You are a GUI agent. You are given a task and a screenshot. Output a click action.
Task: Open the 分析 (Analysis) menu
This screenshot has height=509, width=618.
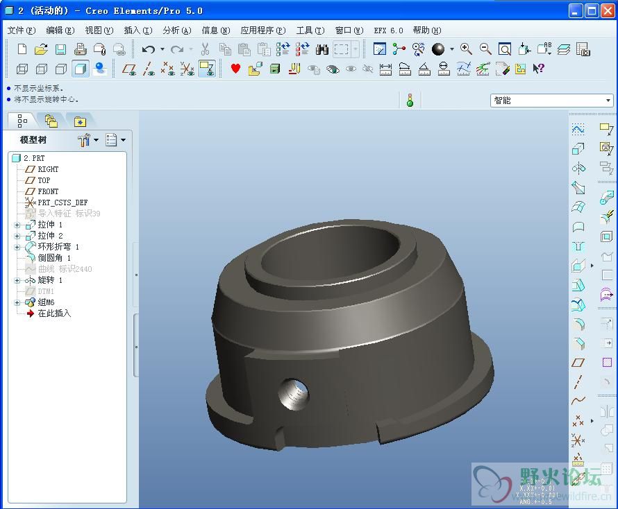[x=177, y=31]
